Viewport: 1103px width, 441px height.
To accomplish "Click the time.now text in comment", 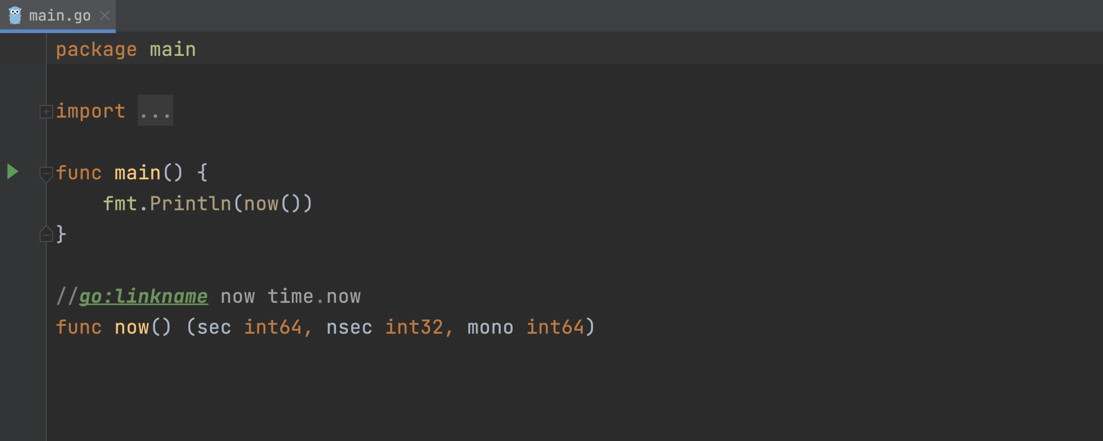I will (x=314, y=296).
